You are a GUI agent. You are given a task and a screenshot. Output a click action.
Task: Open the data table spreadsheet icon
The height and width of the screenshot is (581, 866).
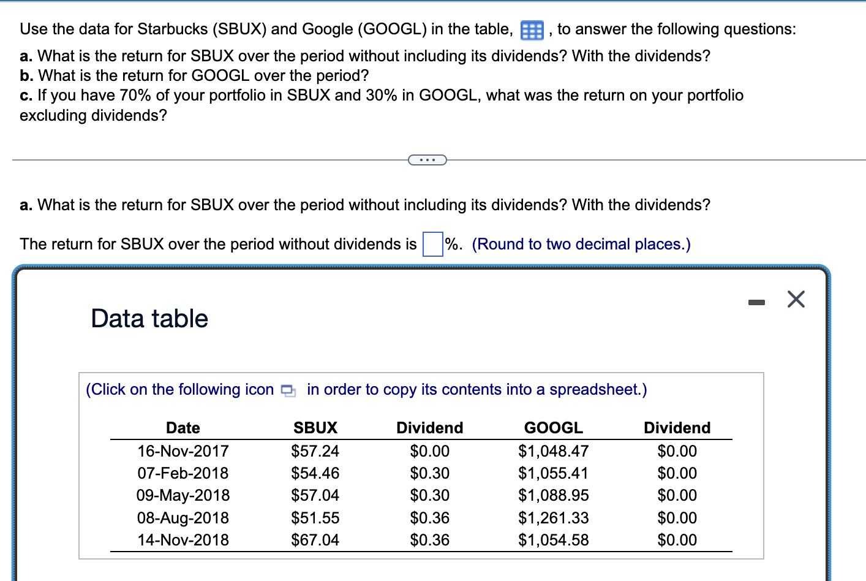(532, 29)
